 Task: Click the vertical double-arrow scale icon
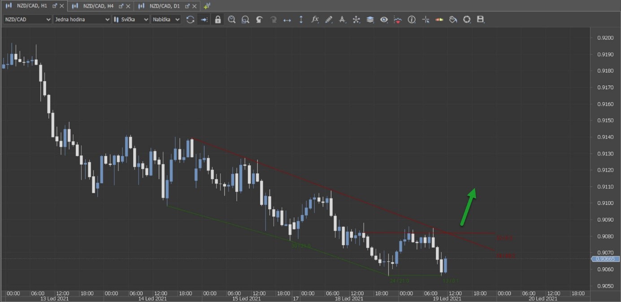coord(301,20)
